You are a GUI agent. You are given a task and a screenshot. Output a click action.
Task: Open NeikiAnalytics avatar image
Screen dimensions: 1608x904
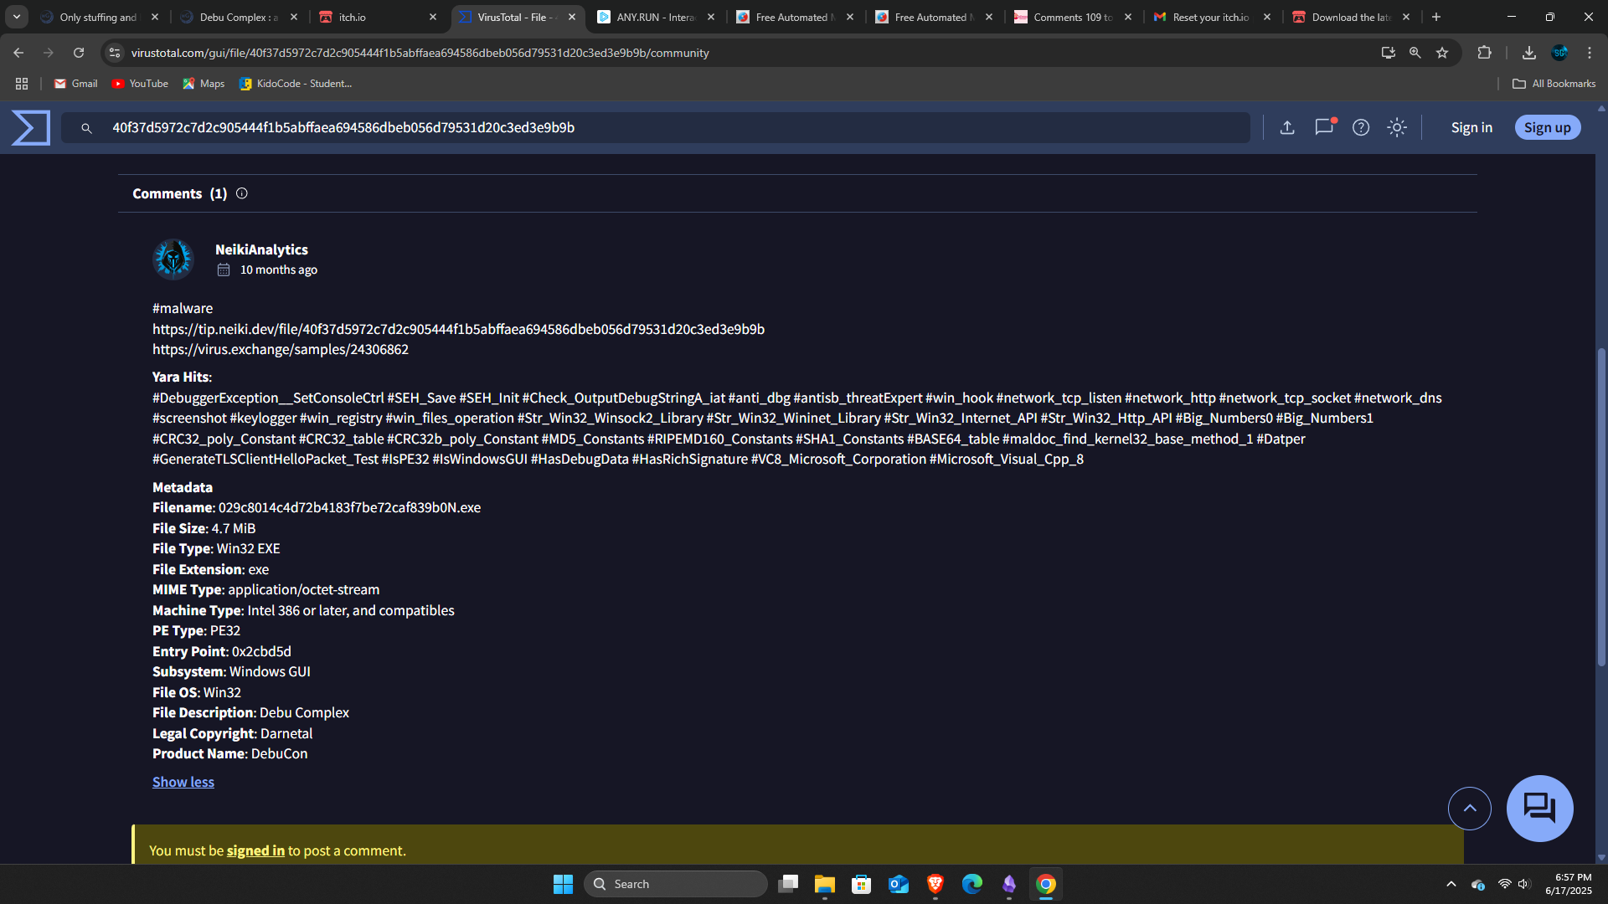pyautogui.click(x=173, y=259)
